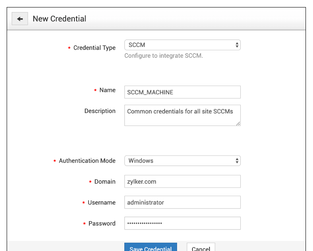Click into the masked Password field

[182, 223]
